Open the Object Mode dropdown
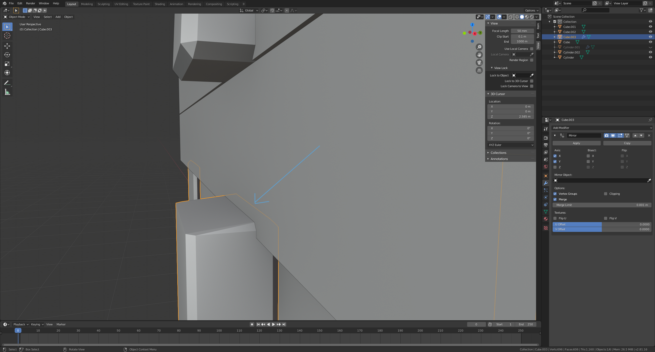 coord(17,17)
